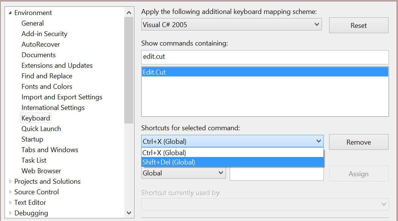The height and width of the screenshot is (221, 398).
Task: Expand the Text Editor node
Action: click(x=10, y=203)
